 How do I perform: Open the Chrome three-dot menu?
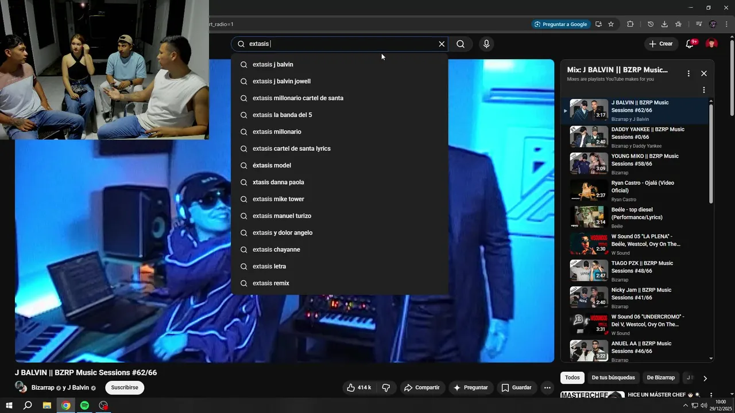click(x=727, y=24)
